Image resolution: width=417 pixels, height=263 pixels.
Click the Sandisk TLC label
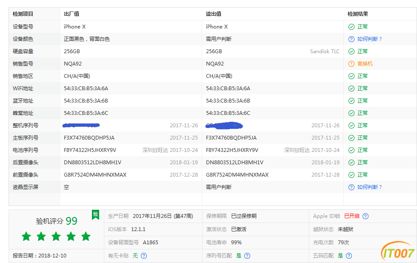coord(325,51)
